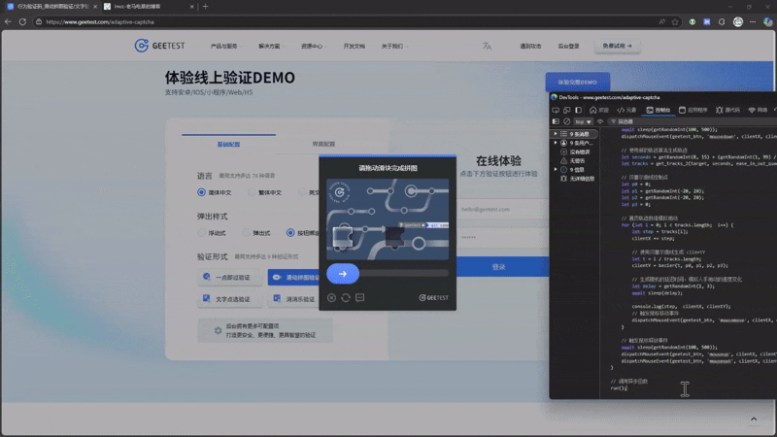
Task: Open the browser settings ellipsis menu
Action: click(753, 21)
